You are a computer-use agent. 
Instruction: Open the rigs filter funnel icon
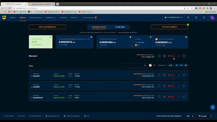(x=154, y=65)
